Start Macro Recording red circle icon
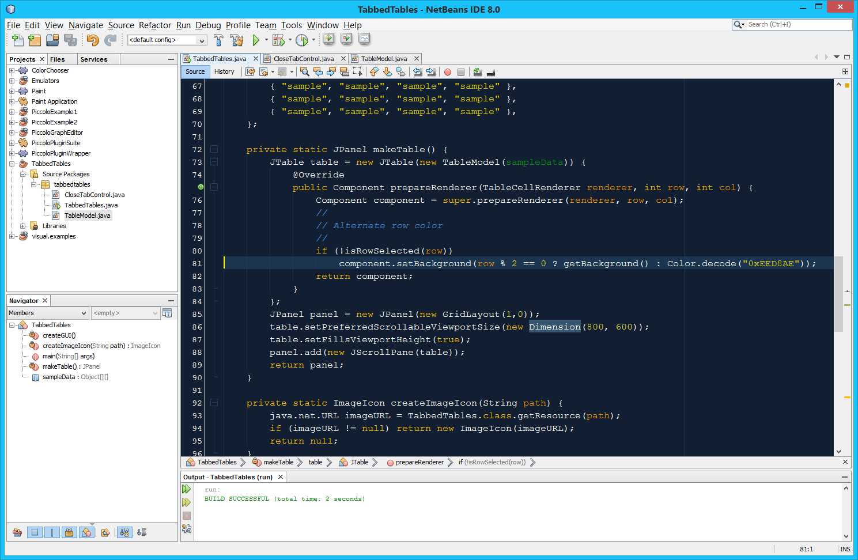 [448, 72]
